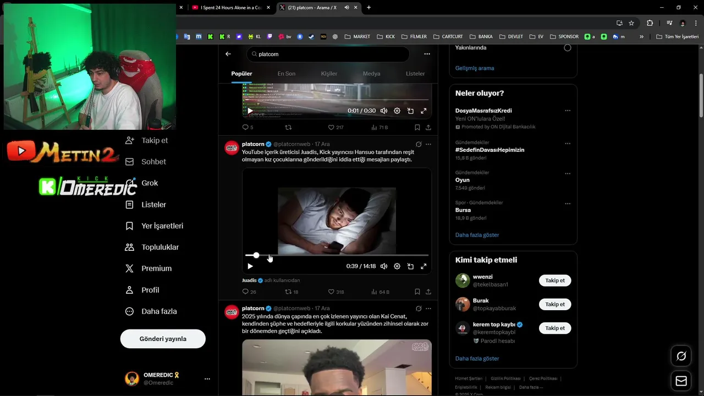704x396 pixels.
Task: Open the Gelişmiş arama link
Action: point(475,68)
